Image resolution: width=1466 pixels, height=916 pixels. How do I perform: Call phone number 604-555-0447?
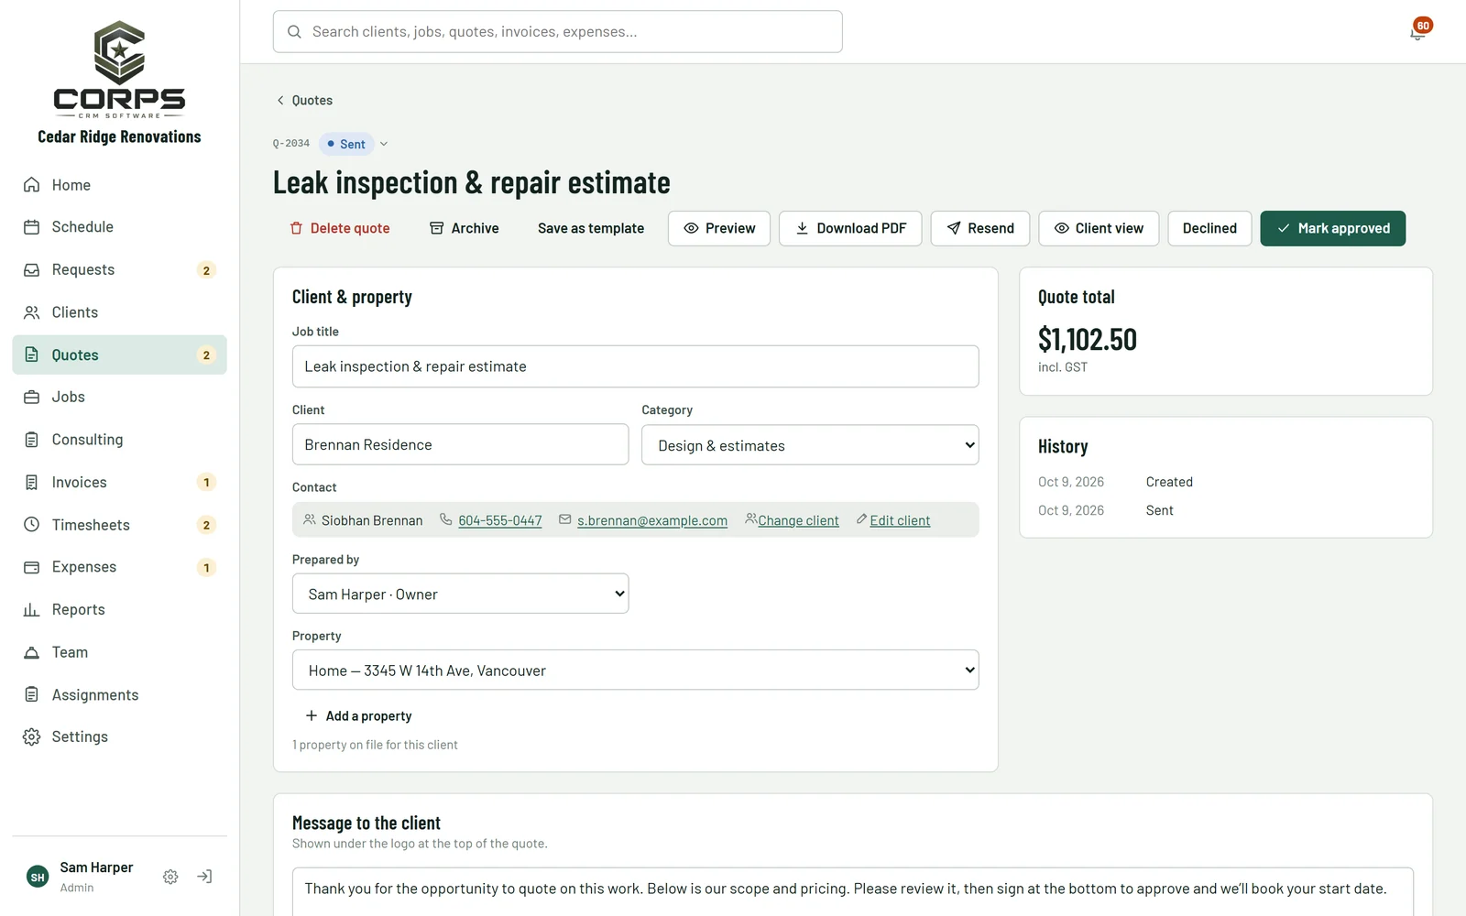coord(500,520)
